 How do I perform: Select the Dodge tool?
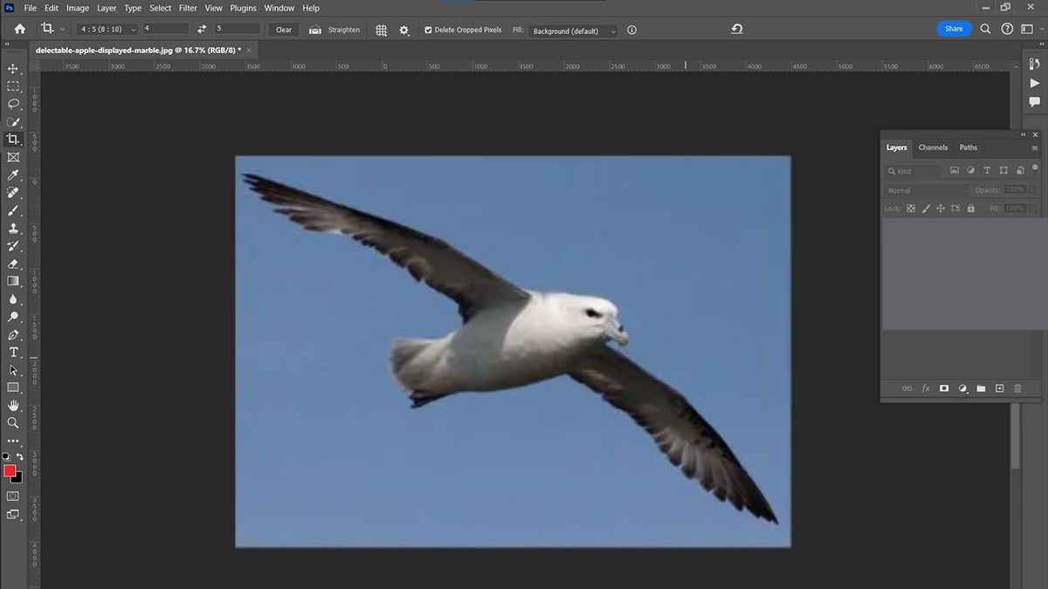13,317
